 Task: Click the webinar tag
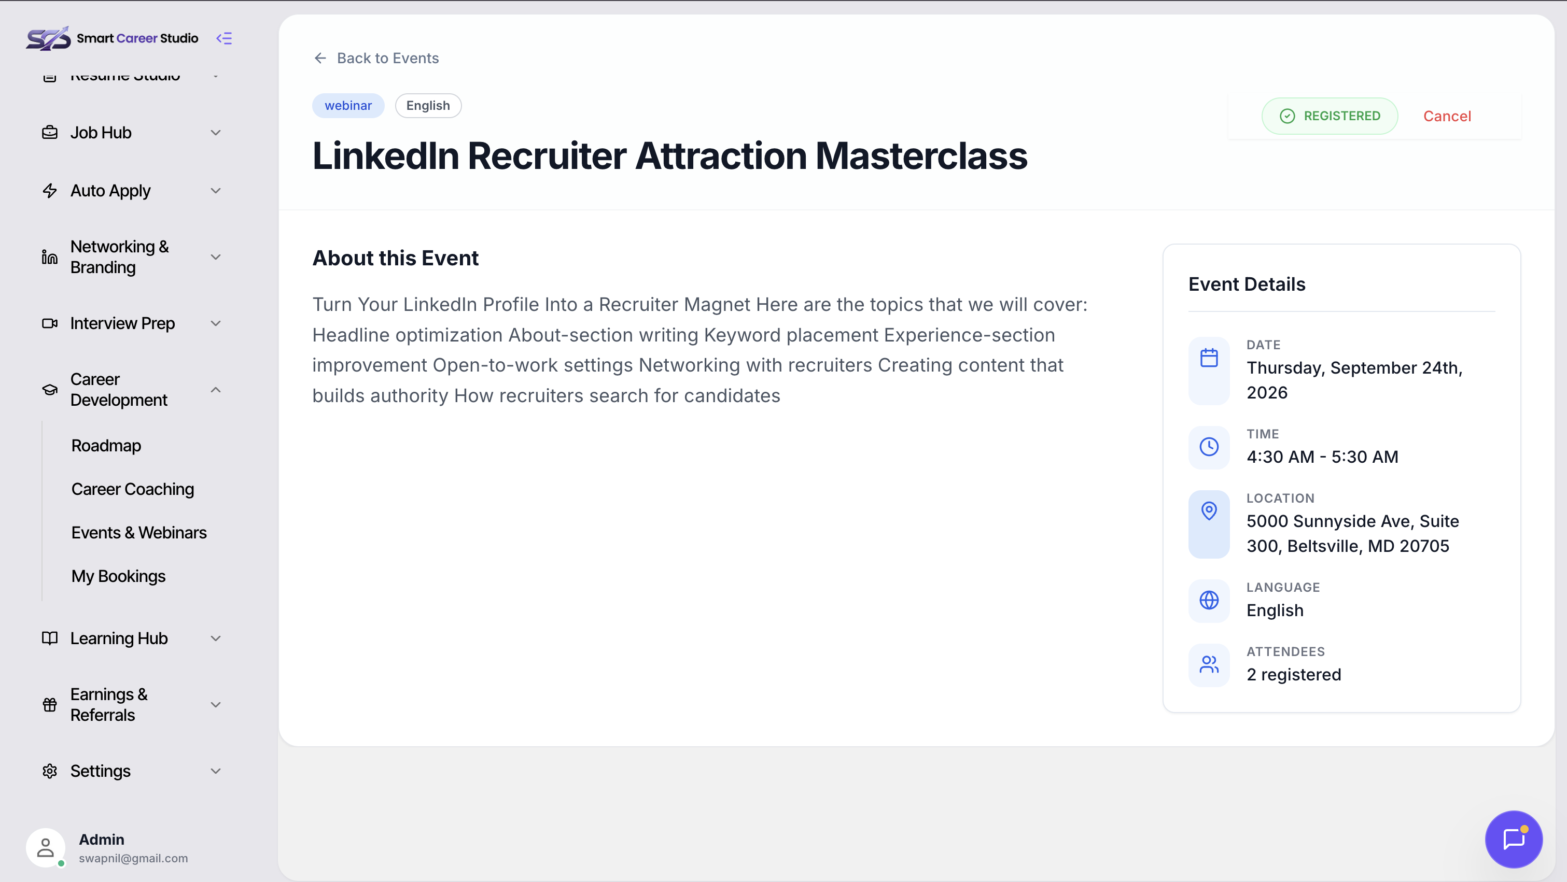click(x=348, y=106)
